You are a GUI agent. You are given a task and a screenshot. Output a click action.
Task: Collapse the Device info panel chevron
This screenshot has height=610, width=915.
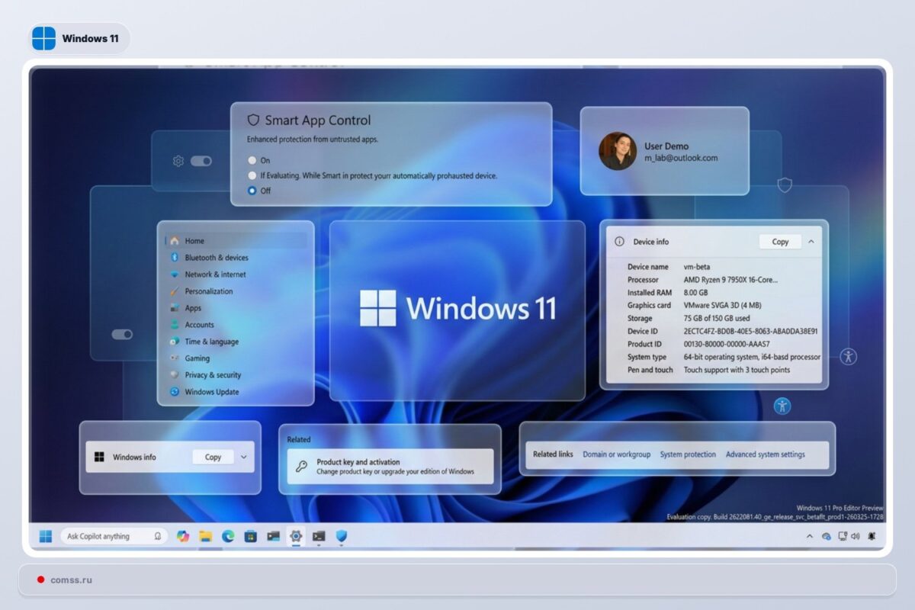click(811, 242)
